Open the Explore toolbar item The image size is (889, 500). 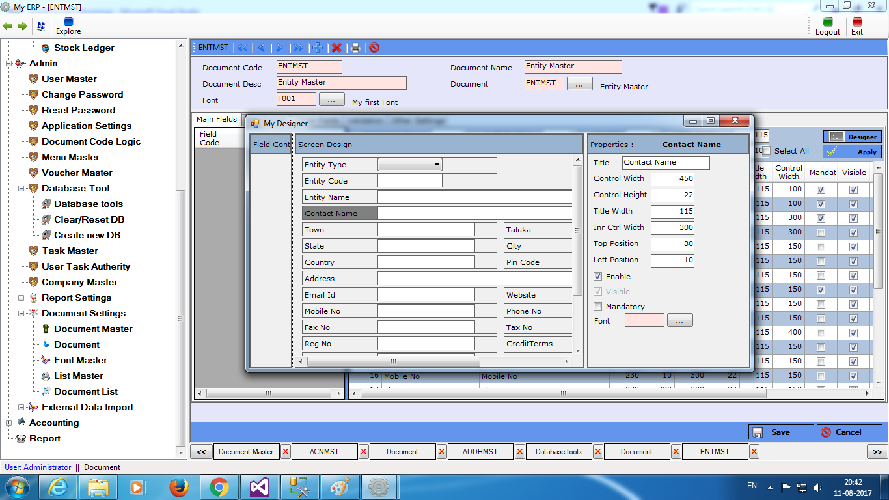tap(68, 26)
